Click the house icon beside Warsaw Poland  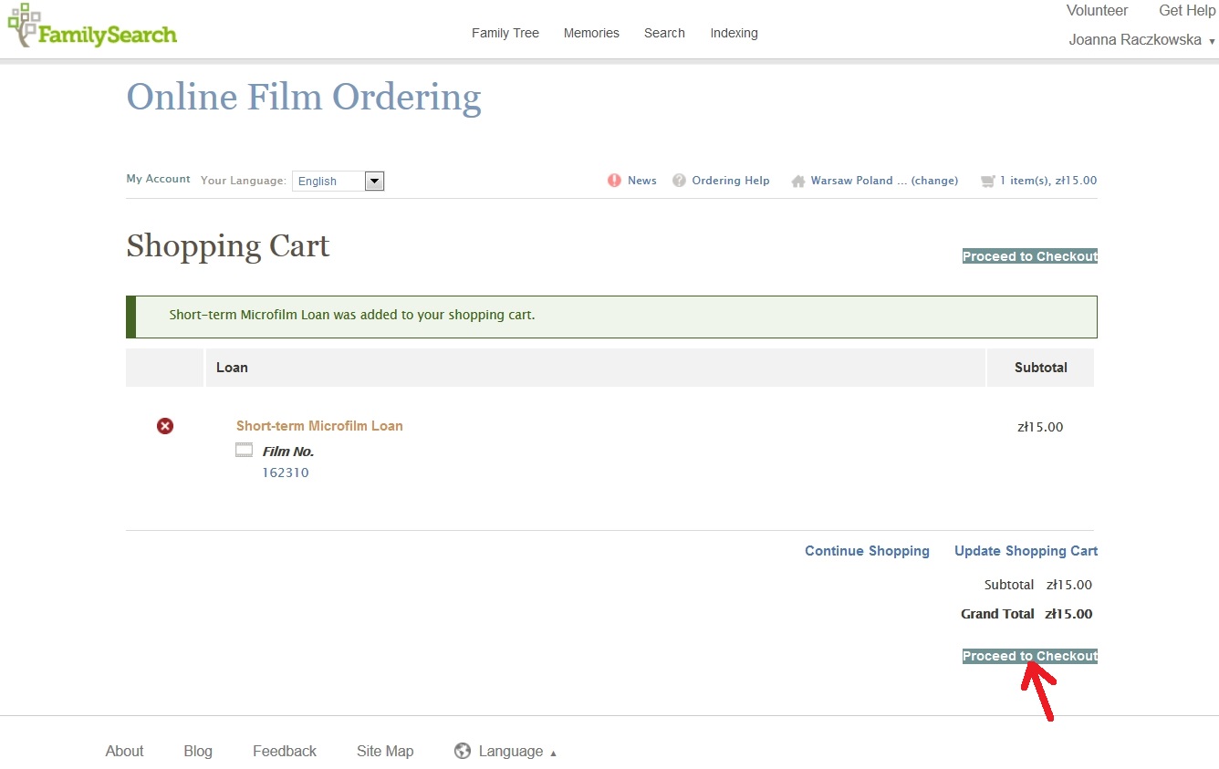click(798, 181)
